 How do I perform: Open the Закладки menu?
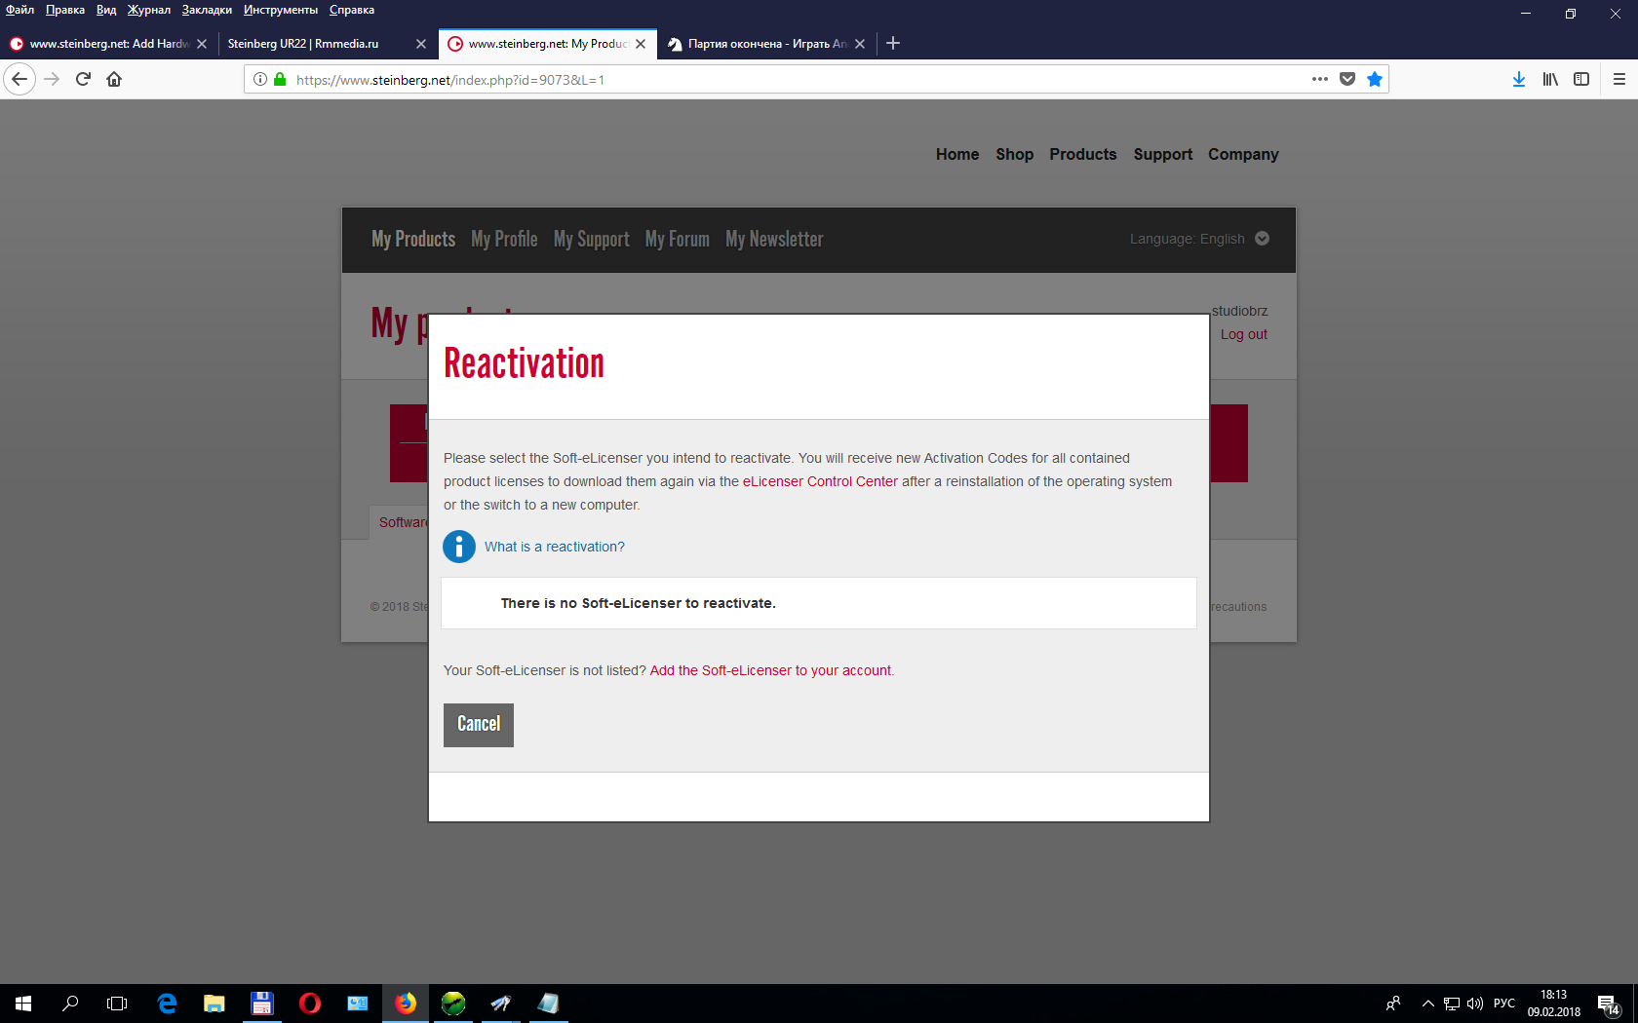(207, 10)
